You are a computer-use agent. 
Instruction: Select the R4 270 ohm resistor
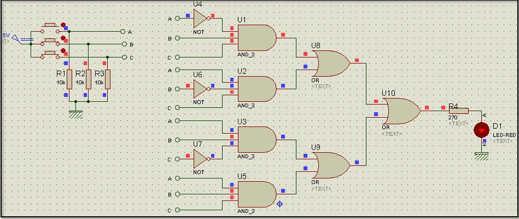(458, 111)
